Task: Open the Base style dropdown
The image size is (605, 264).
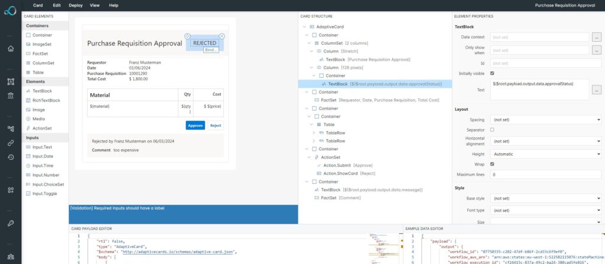Action: pyautogui.click(x=545, y=198)
